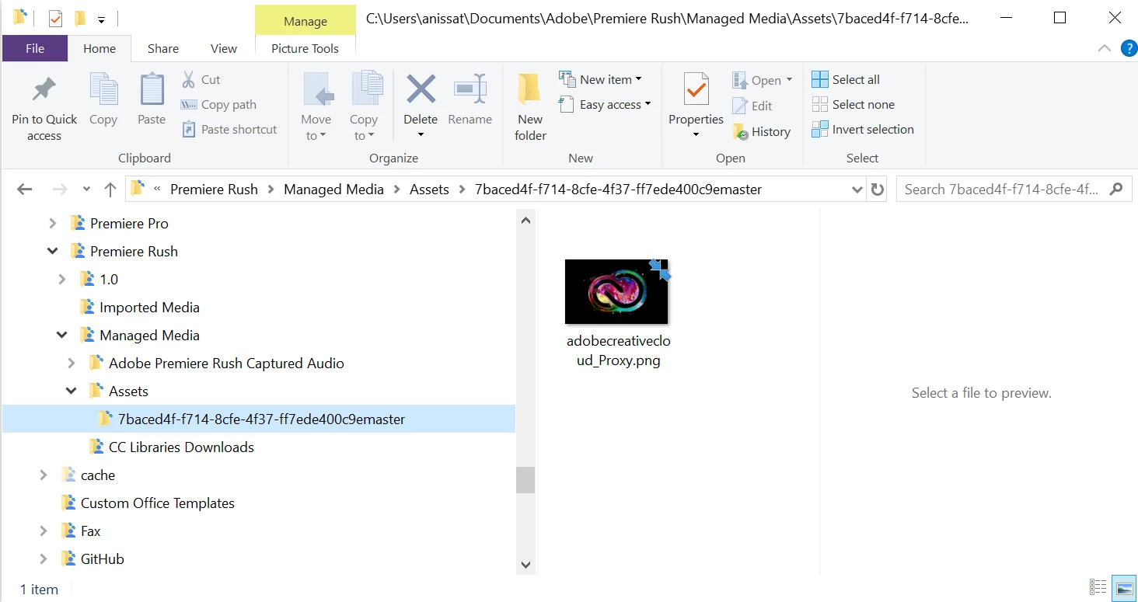Viewport: 1138px width, 602px height.
Task: Select the adobecreativecloud_Proxy.png thumbnail
Action: coord(616,291)
